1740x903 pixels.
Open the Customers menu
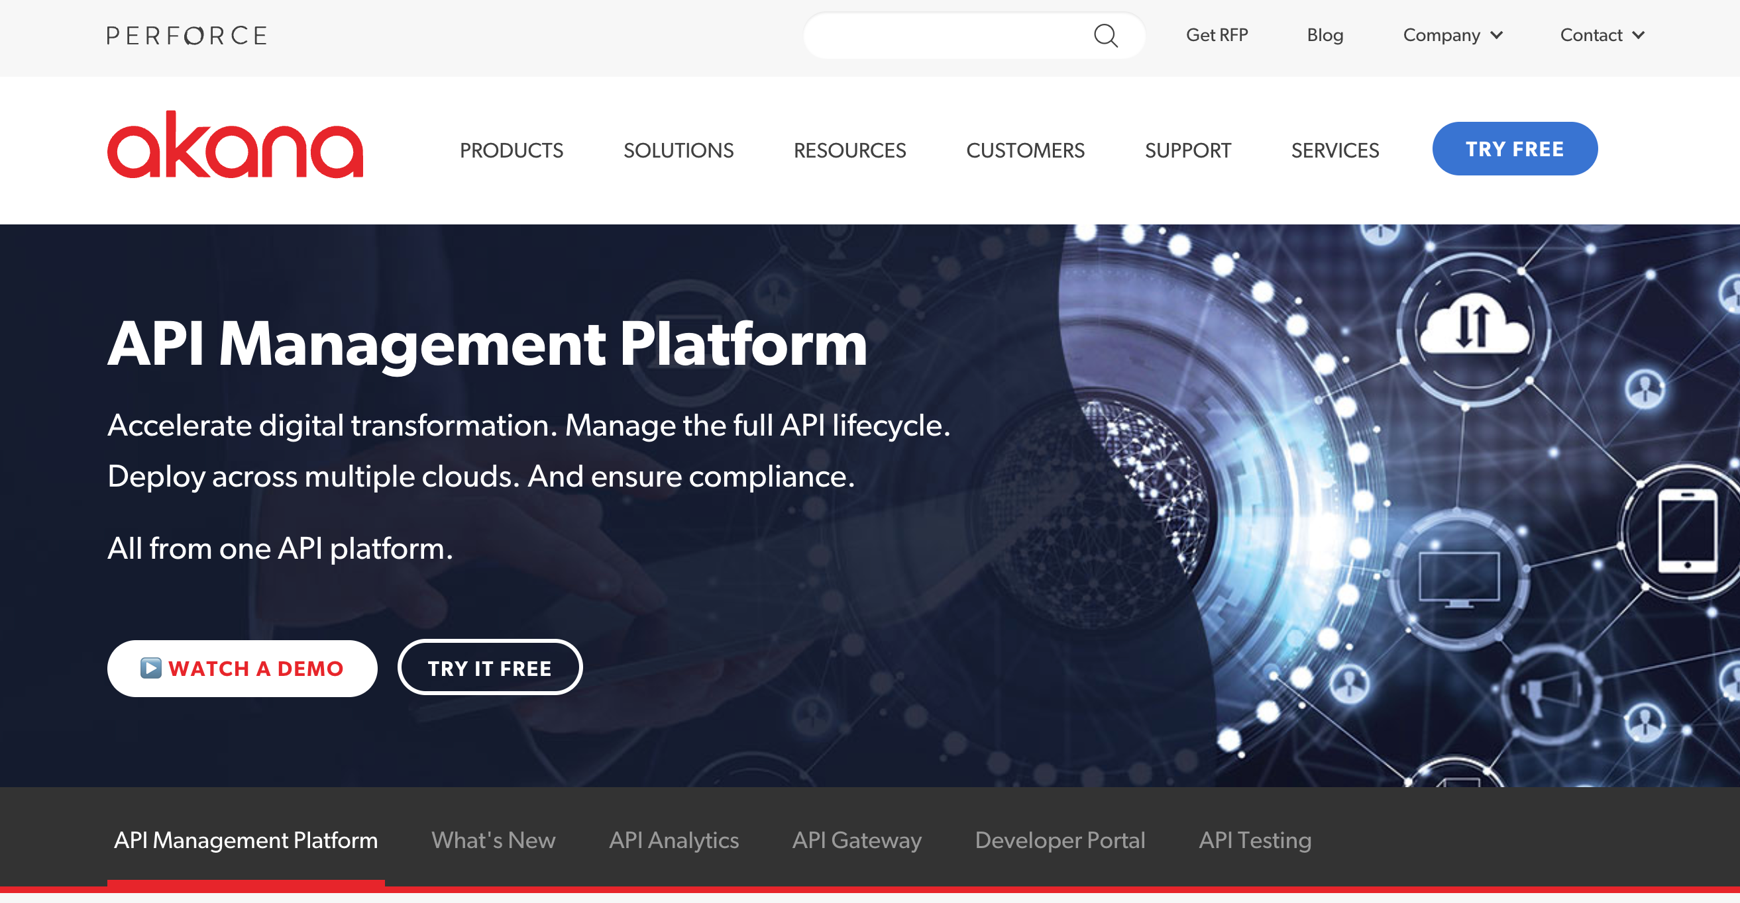tap(1025, 150)
